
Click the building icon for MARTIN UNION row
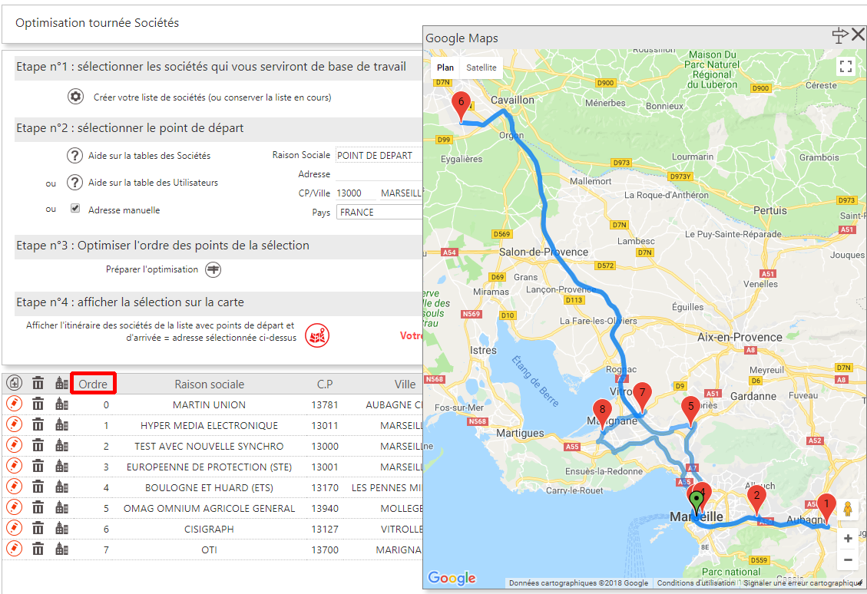point(61,404)
